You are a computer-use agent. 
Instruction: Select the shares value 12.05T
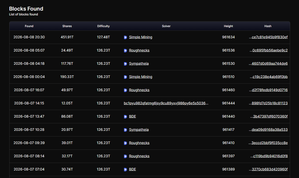pyautogui.click(x=67, y=103)
